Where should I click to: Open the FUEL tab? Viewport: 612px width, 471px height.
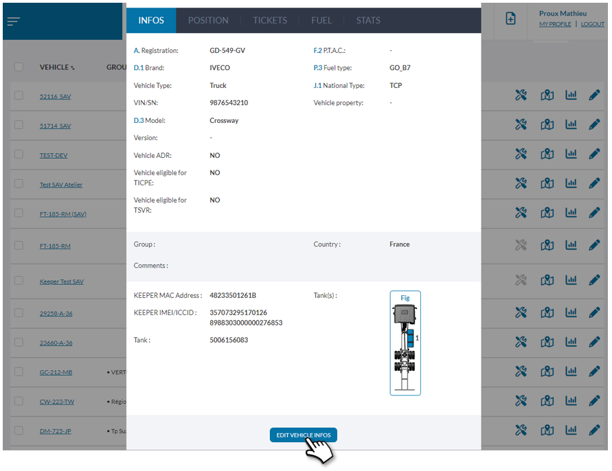[x=321, y=21]
